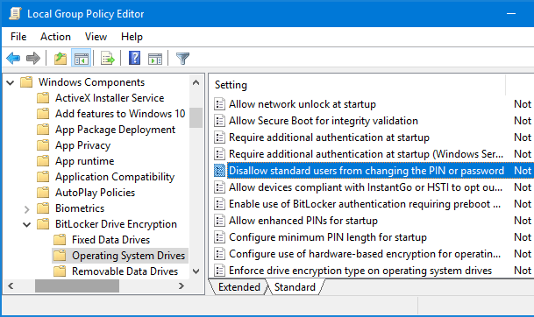Switch to the Standard tab

pyautogui.click(x=295, y=287)
